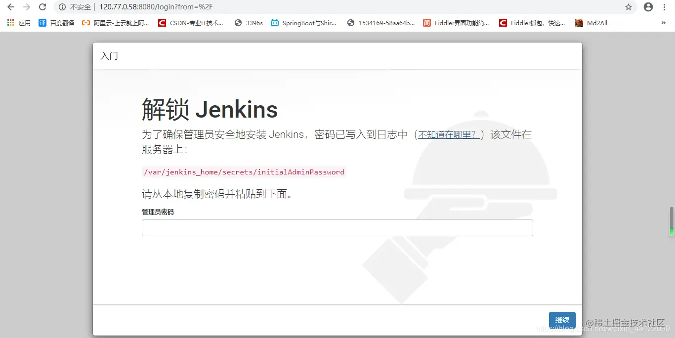Image resolution: width=675 pixels, height=338 pixels.
Task: Click the page vertical scrollbar thumb
Action: [x=671, y=221]
